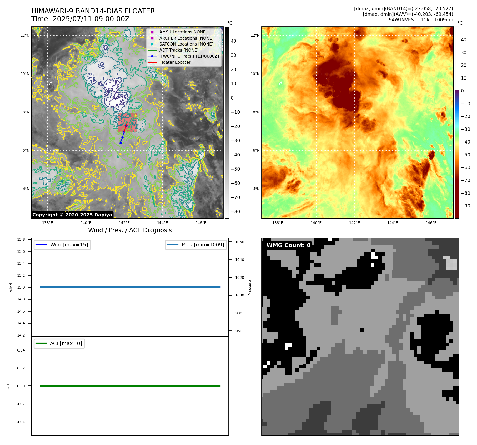477x445 pixels.
Task: Click the Pres. legend blue line sample
Action: coord(173,245)
